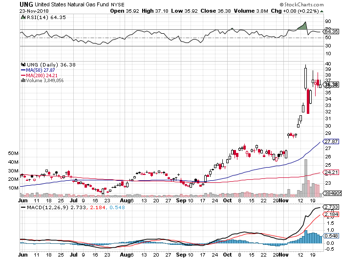Click the boxed 2.184 MACD axis label
342x259 pixels.
pyautogui.click(x=332, y=214)
